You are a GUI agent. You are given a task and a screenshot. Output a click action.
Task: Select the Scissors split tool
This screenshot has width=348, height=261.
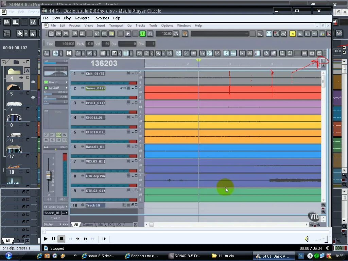tap(139, 53)
